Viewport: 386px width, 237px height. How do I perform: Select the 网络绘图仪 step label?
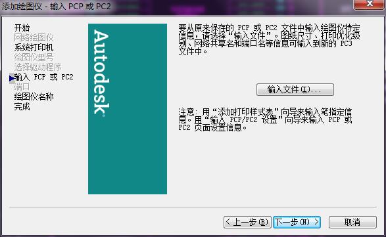[x=34, y=37]
